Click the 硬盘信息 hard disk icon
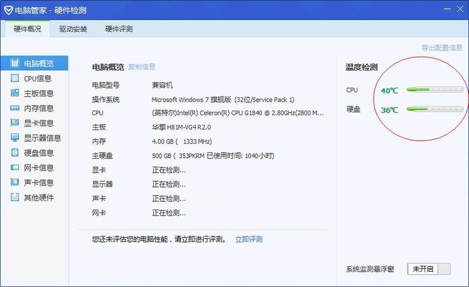 pyautogui.click(x=15, y=153)
